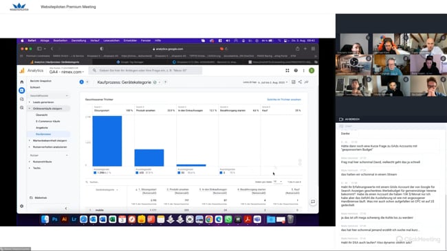Open the report title dropdown arrow
447x251 pixels.
click(160, 82)
